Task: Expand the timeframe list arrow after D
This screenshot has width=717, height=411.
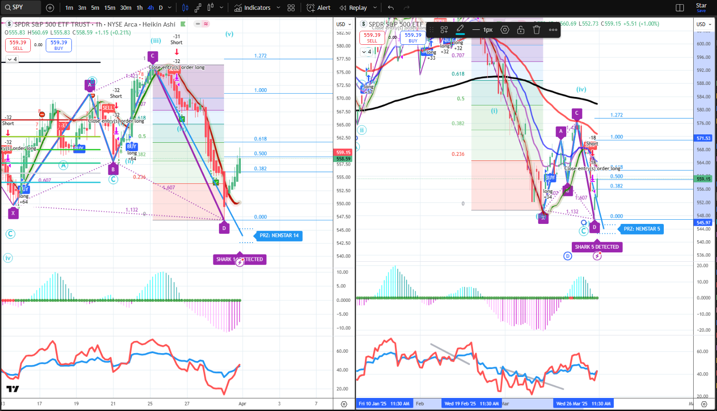Action: coord(169,7)
